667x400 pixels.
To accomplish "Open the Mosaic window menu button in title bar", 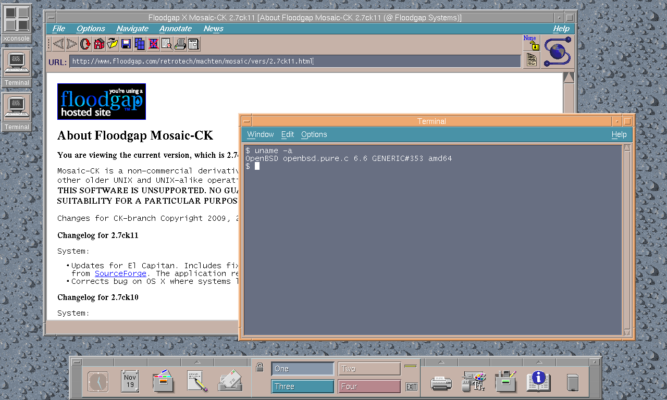I will (x=51, y=18).
